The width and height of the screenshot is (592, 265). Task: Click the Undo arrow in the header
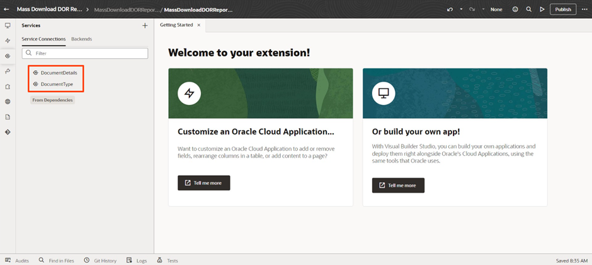(450, 9)
